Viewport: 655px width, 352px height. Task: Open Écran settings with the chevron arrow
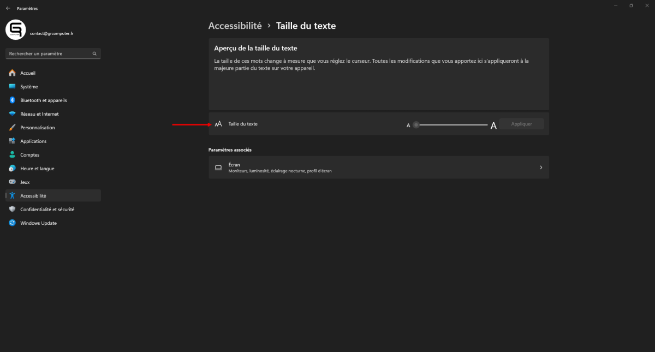tap(541, 168)
